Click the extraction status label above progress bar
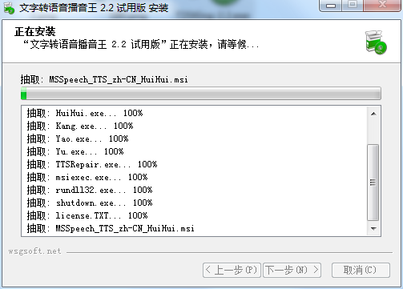Screen dimensions: 403x289 [104, 79]
